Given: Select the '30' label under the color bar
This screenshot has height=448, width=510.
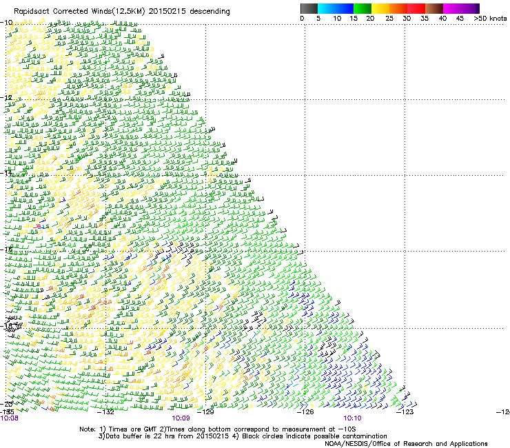Looking at the screenshot, I should (x=407, y=19).
